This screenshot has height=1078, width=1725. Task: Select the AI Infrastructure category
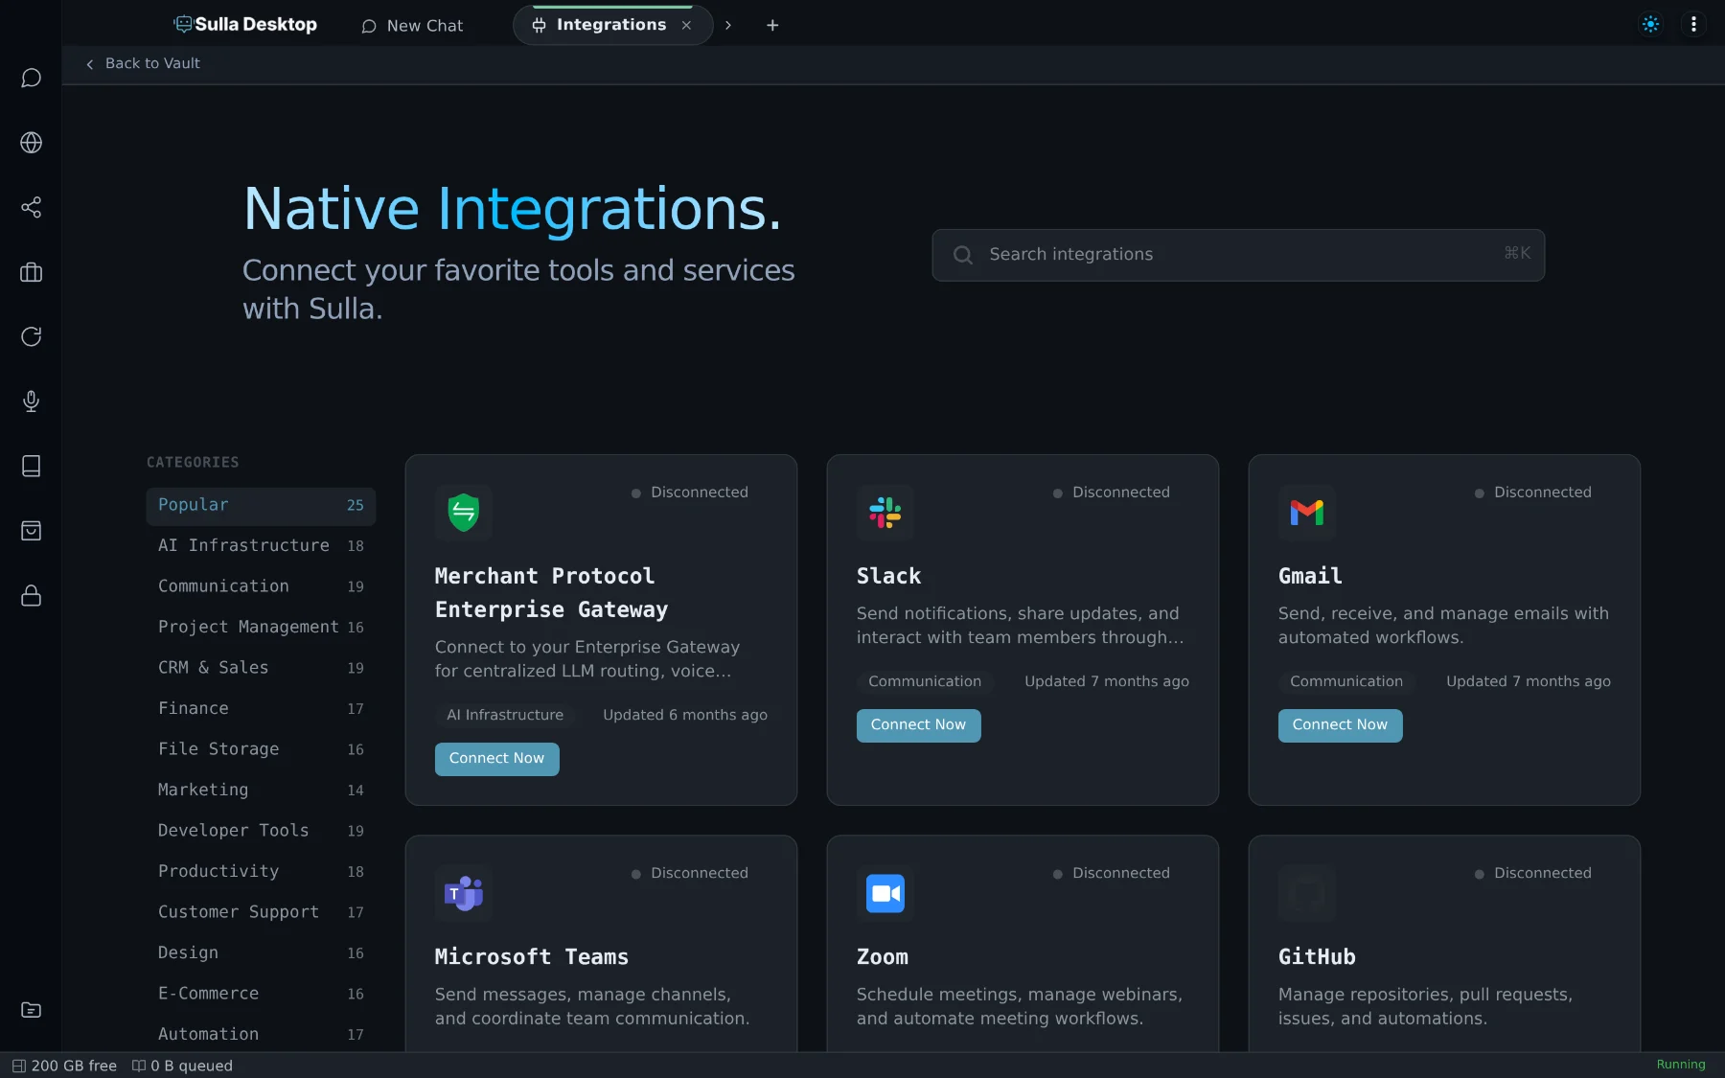[x=261, y=546]
